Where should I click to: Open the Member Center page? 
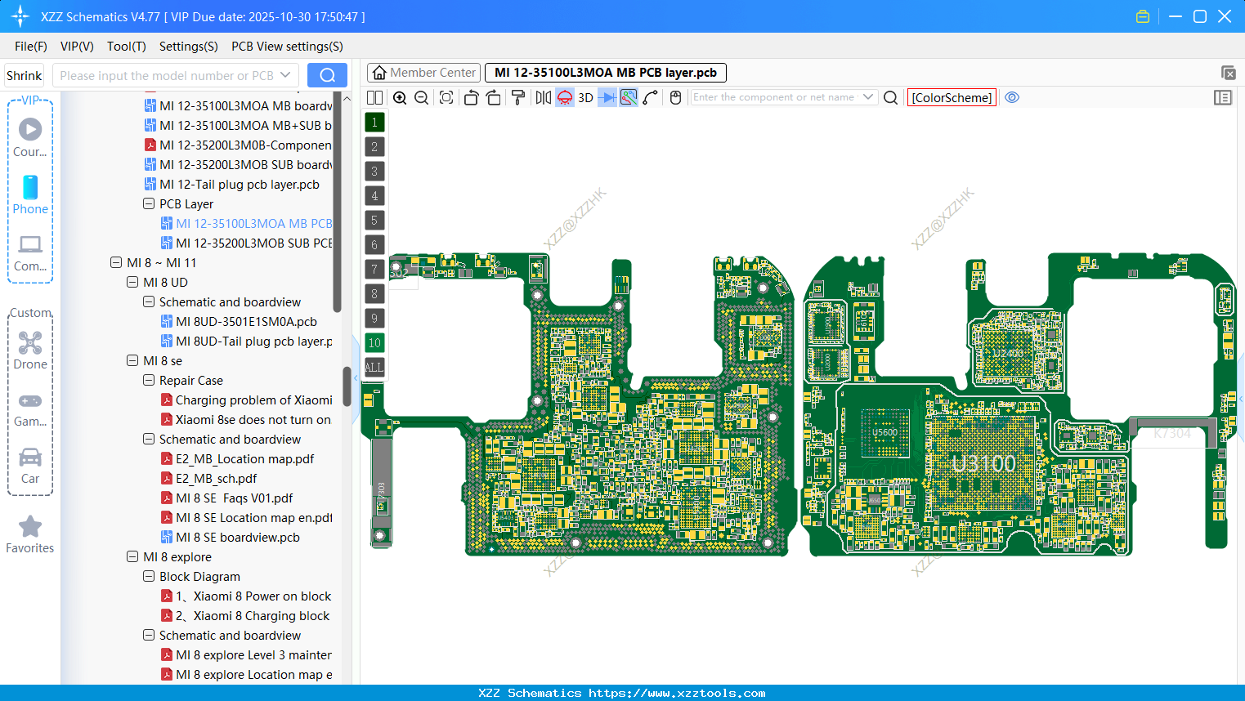point(423,72)
